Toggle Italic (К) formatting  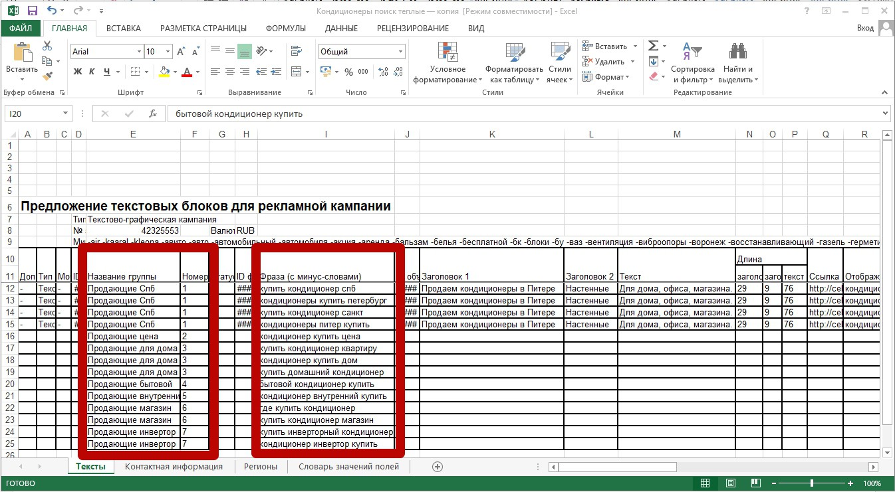tap(92, 72)
